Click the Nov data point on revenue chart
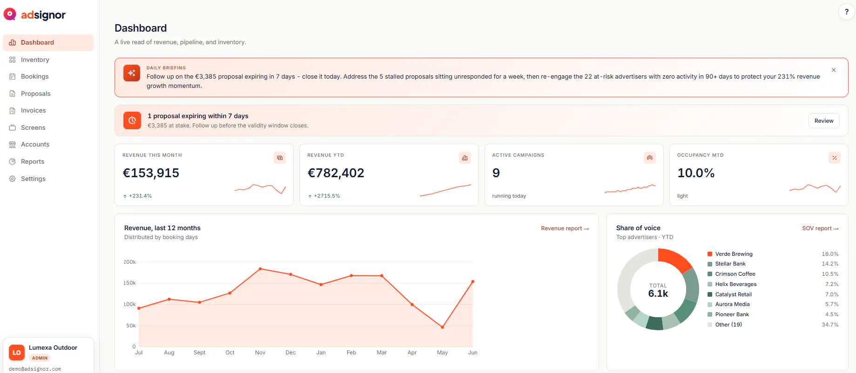This screenshot has width=856, height=373. (x=260, y=269)
